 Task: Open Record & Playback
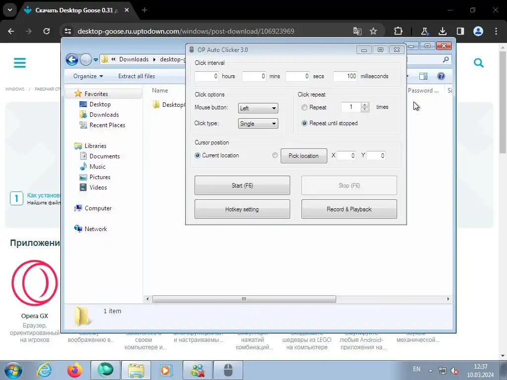349,209
